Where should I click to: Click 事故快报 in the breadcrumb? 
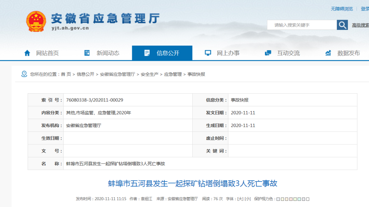(196, 74)
